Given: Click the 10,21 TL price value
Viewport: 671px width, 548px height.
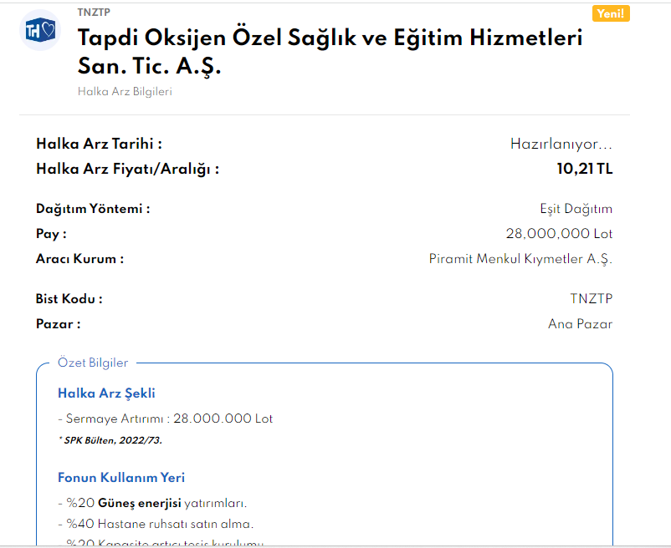Looking at the screenshot, I should pos(585,169).
